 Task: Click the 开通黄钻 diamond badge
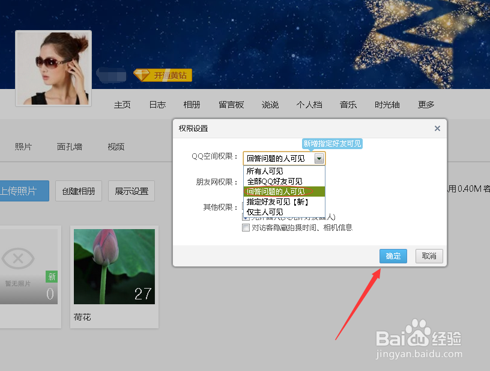pos(163,75)
